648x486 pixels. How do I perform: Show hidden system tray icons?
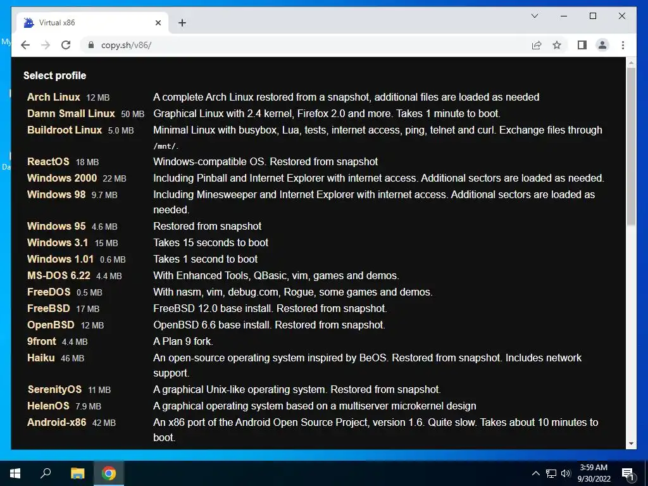click(535, 473)
